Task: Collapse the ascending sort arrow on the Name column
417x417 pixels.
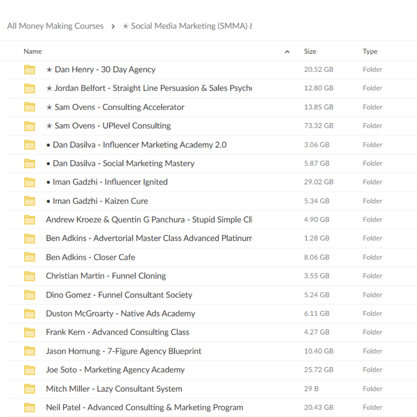Action: (x=287, y=51)
